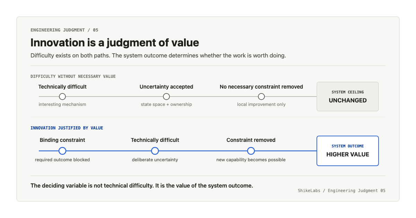
Task: Click the gray node under 'Uncertainty accepted'
Action: coord(166,97)
